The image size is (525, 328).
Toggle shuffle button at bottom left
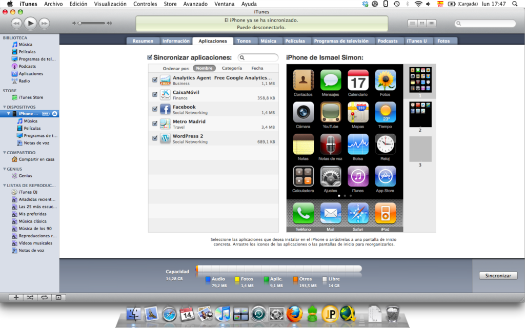(x=30, y=297)
